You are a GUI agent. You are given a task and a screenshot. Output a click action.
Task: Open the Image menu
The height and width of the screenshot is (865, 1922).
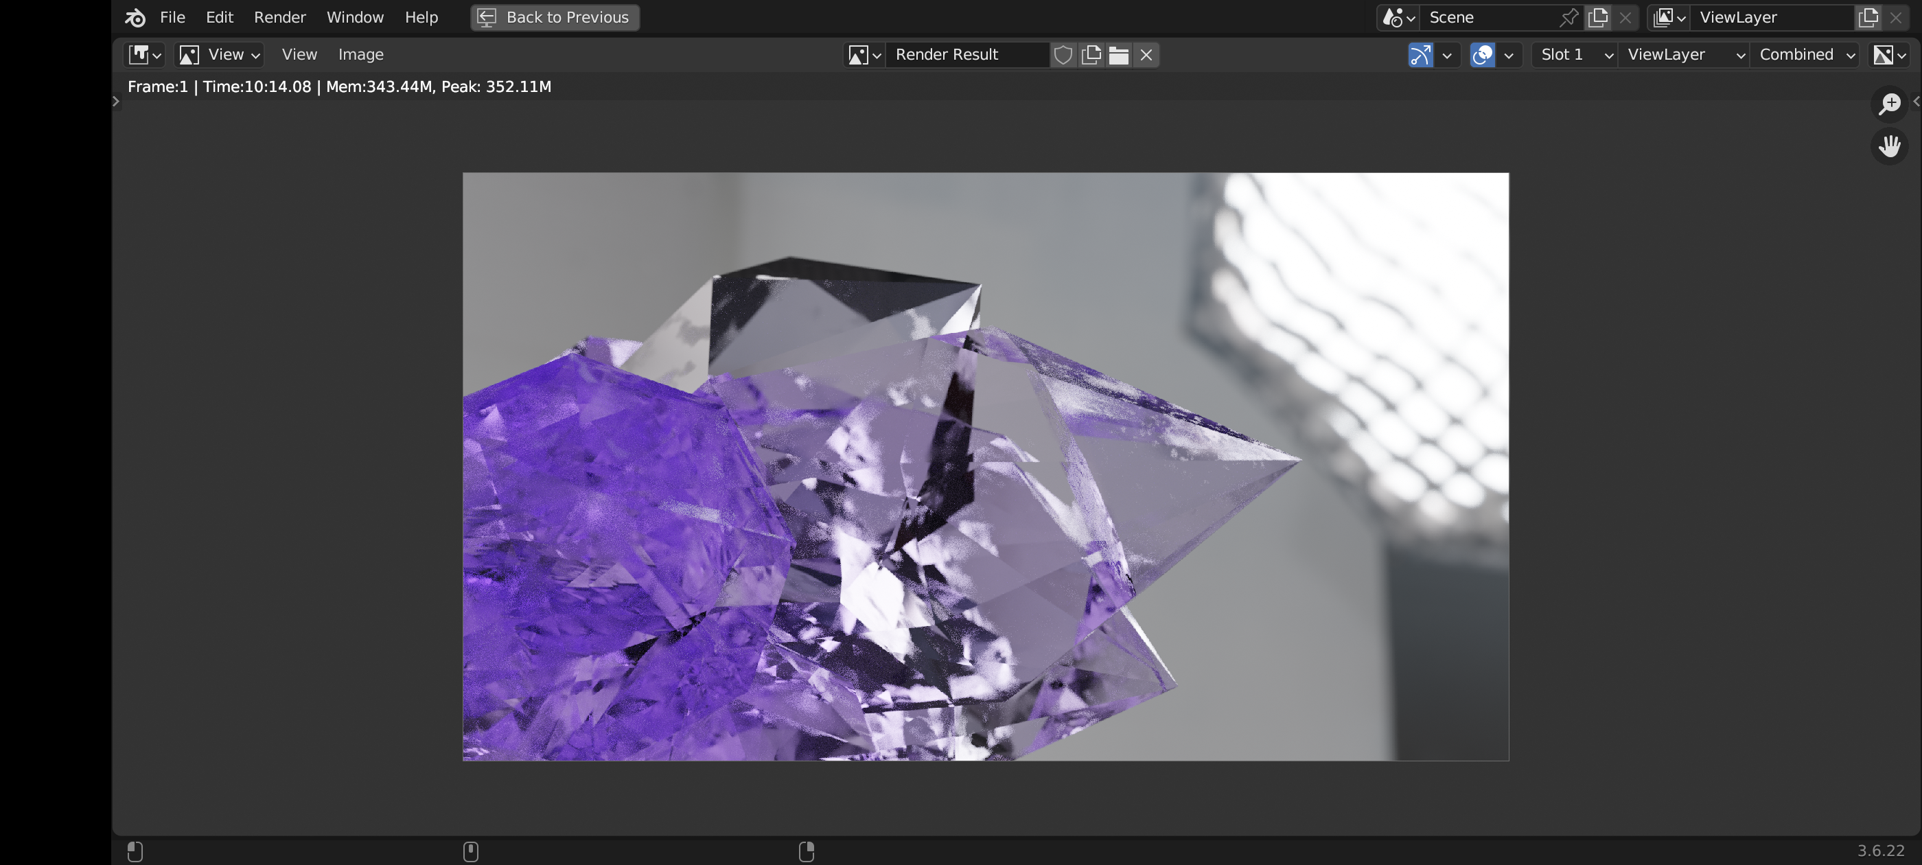coord(360,54)
